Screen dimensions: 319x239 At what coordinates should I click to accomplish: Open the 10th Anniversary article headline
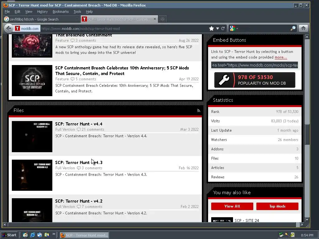122,71
